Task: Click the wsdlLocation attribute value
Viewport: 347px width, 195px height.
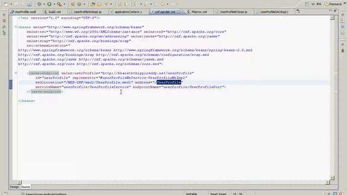Action: tap(98, 82)
